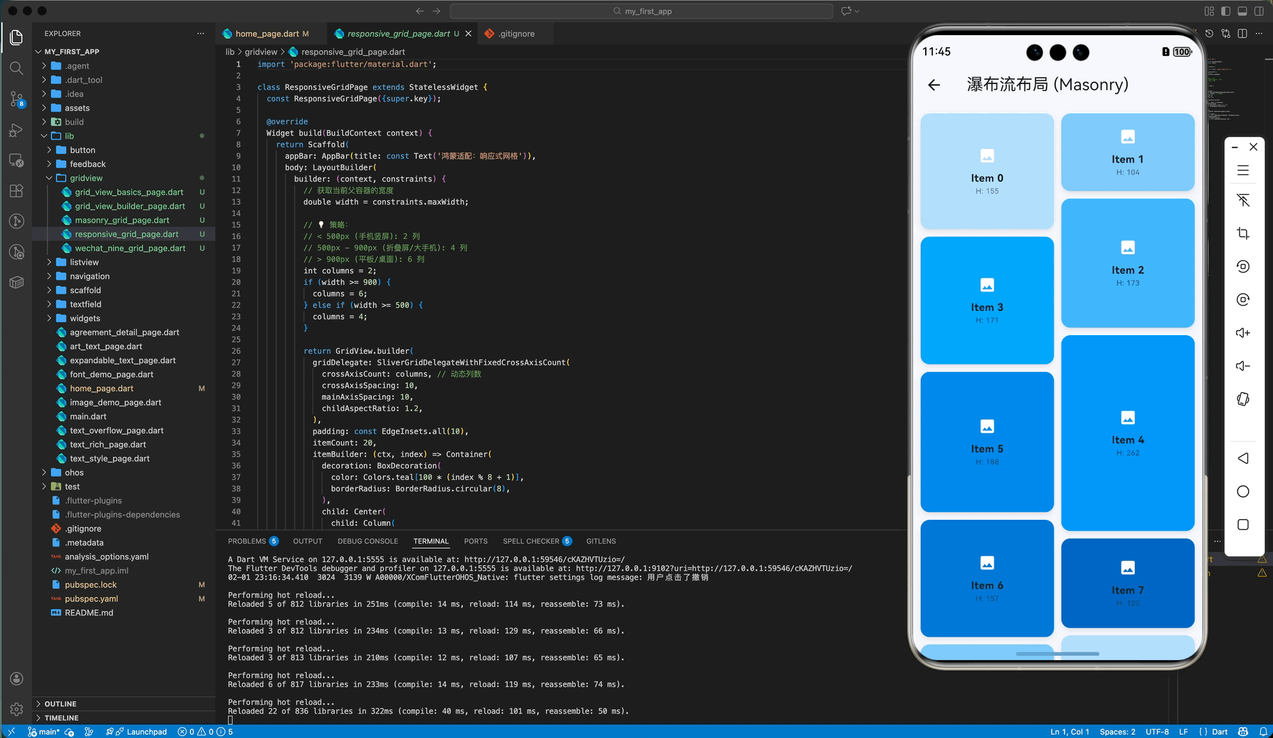Click the Item 4 card in the emulator
1273x738 pixels.
click(x=1127, y=433)
